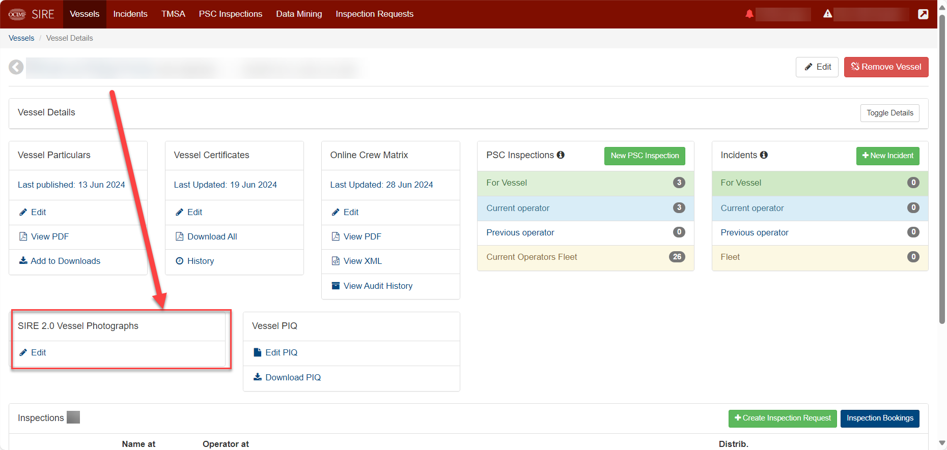This screenshot has height=450, width=947.
Task: Open the notification bell icon
Action: pyautogui.click(x=749, y=14)
